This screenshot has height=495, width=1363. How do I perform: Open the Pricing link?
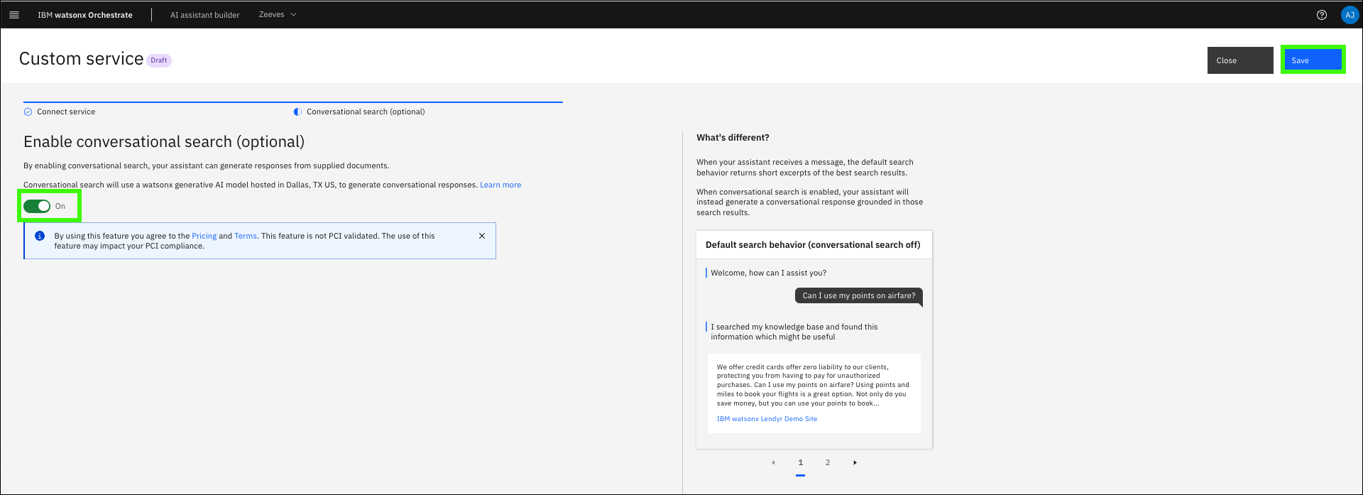[204, 236]
